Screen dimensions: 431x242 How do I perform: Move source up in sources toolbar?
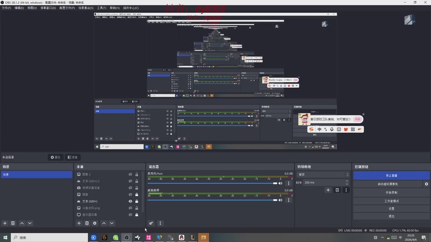(104, 223)
